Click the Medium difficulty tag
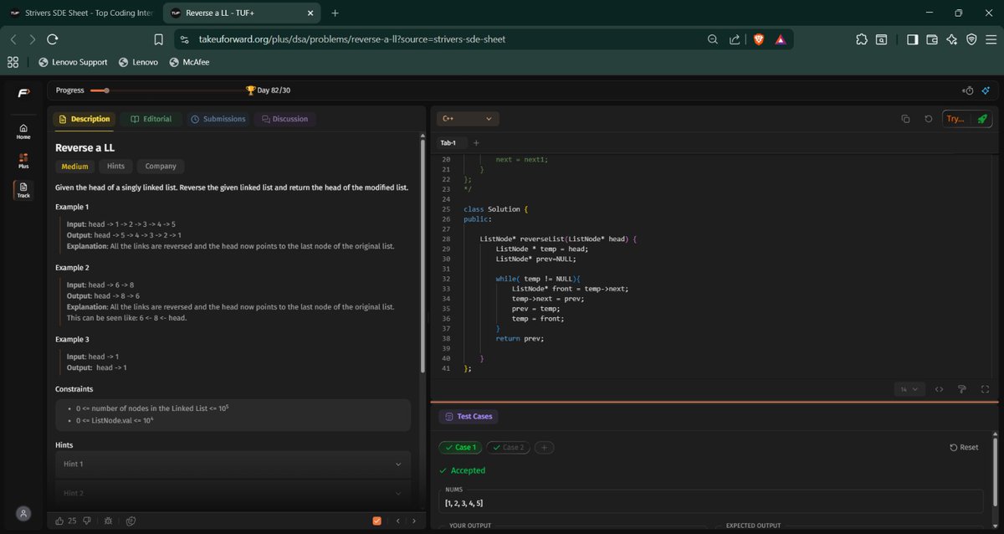 click(x=74, y=166)
